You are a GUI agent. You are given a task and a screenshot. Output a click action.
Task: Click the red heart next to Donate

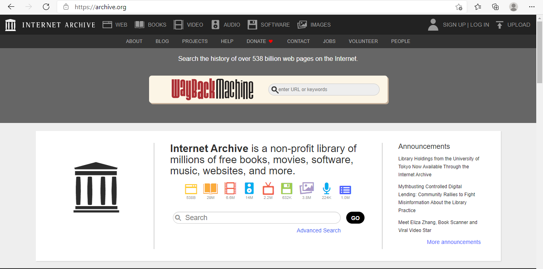271,41
